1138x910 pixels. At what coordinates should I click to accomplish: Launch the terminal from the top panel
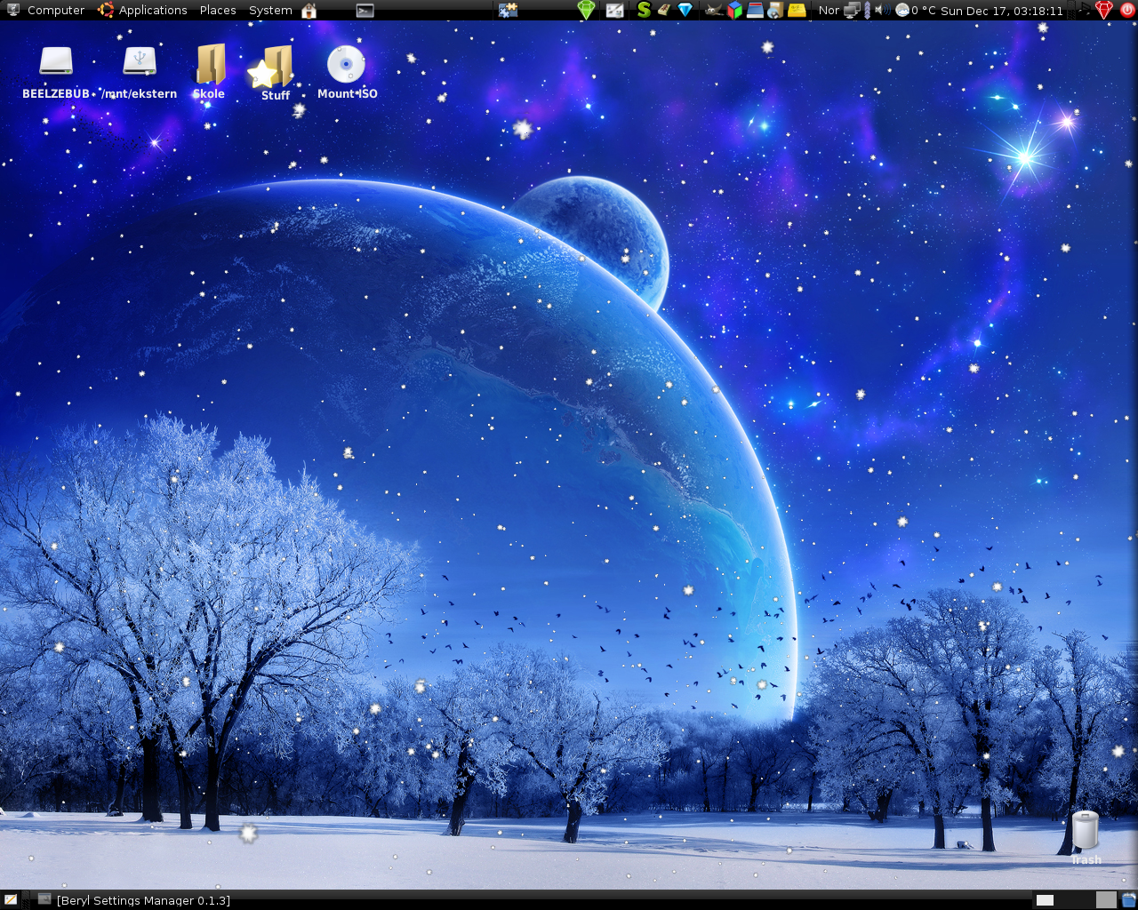(x=365, y=11)
